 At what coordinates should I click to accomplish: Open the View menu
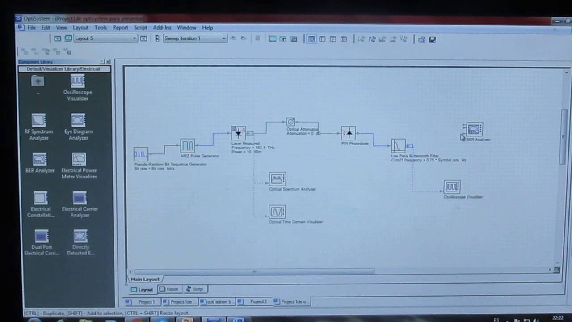(x=61, y=28)
